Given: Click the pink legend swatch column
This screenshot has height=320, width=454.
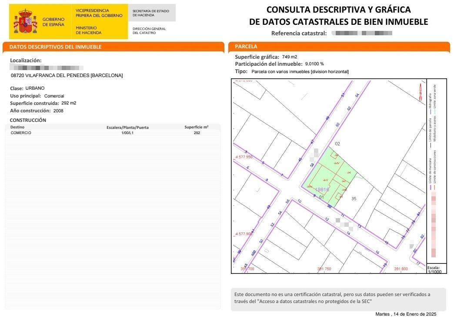Looking at the screenshot, I should pyautogui.click(x=433, y=226).
